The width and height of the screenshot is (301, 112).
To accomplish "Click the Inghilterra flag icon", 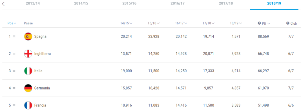I will [x=28, y=54].
